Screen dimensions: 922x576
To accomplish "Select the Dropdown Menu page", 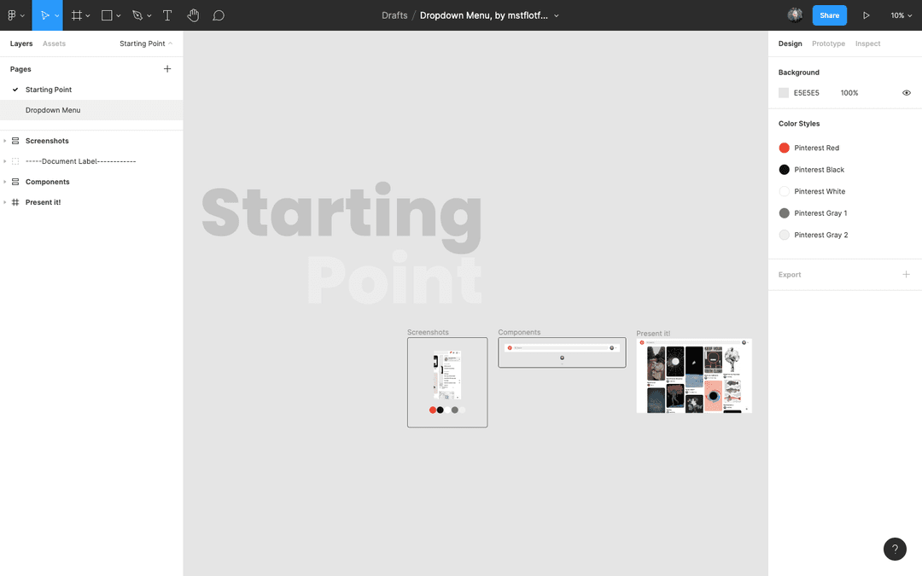I will click(x=53, y=109).
